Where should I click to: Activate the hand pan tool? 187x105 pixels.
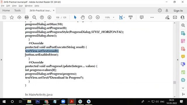83,17
